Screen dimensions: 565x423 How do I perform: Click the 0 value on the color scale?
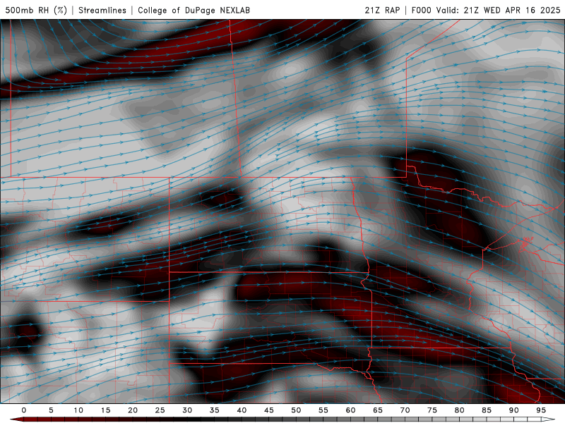[24, 410]
